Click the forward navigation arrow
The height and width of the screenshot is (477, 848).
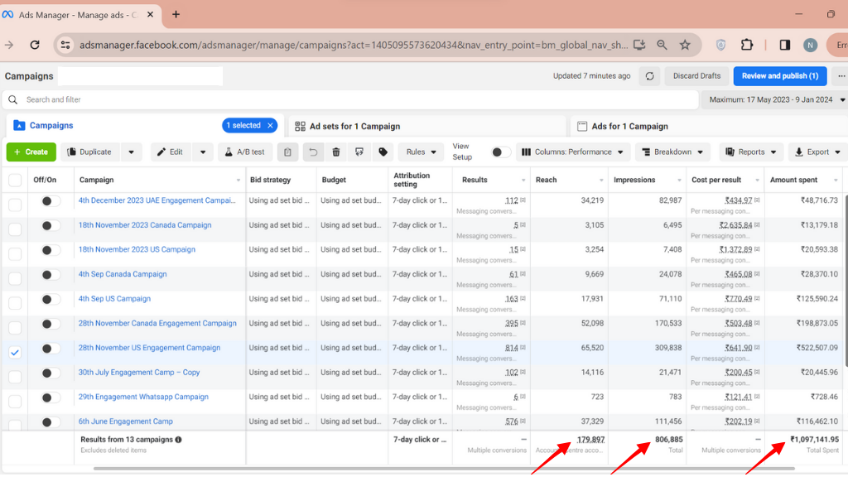(9, 45)
